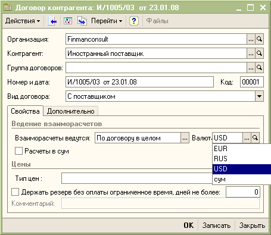271x235 pixels.
Task: Select RUS in the currency list
Action: pos(242,159)
